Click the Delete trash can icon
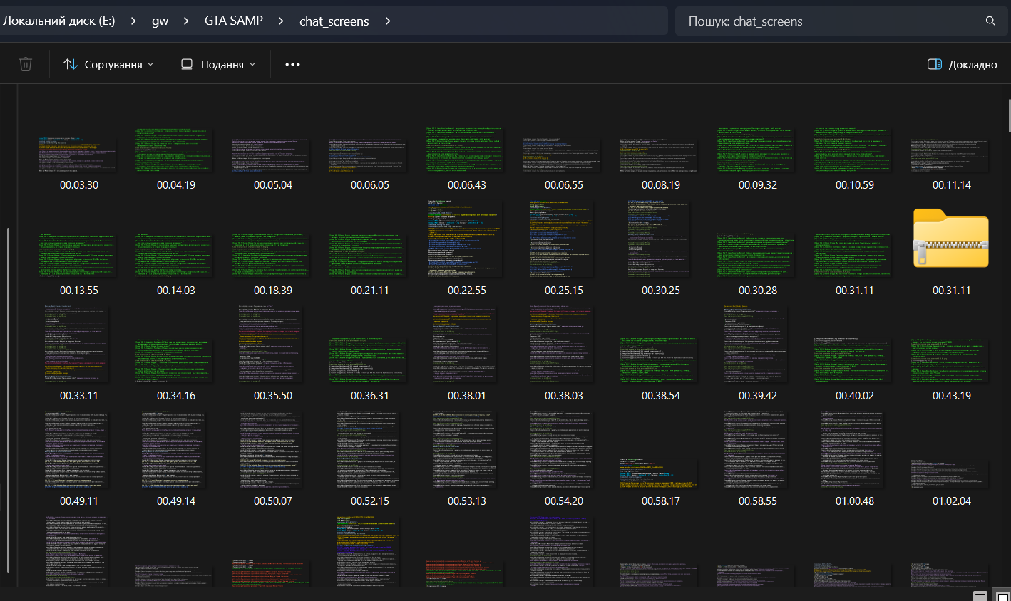This screenshot has width=1011, height=601. pos(26,64)
